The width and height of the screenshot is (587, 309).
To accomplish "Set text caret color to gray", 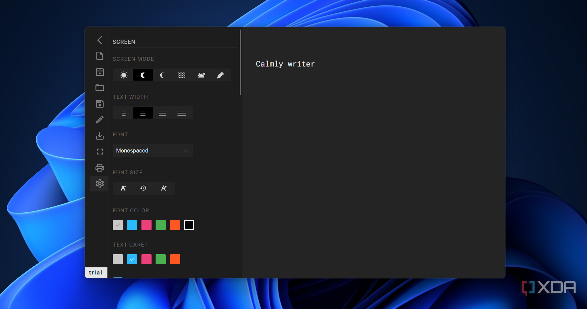I will (118, 259).
